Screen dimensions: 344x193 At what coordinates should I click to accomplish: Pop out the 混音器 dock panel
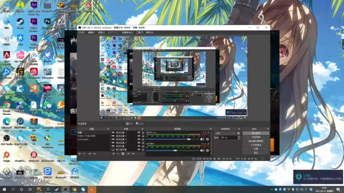pos(211,129)
